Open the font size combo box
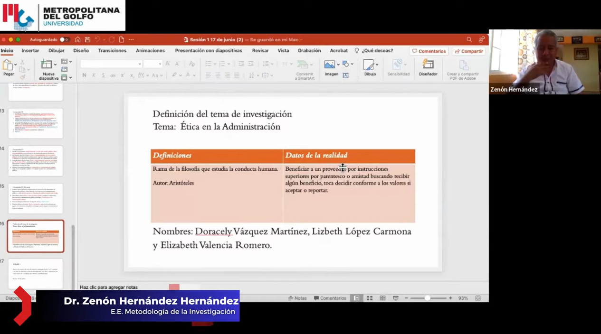This screenshot has height=334, width=601. pyautogui.click(x=153, y=64)
